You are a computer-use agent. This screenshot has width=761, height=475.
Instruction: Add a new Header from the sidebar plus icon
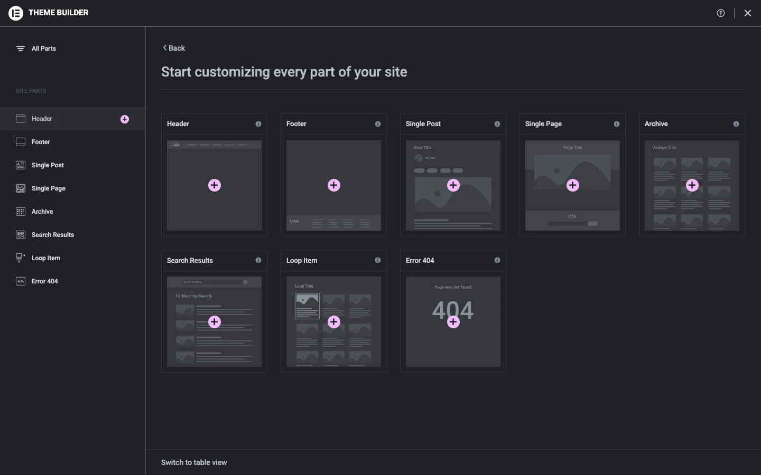pyautogui.click(x=125, y=119)
